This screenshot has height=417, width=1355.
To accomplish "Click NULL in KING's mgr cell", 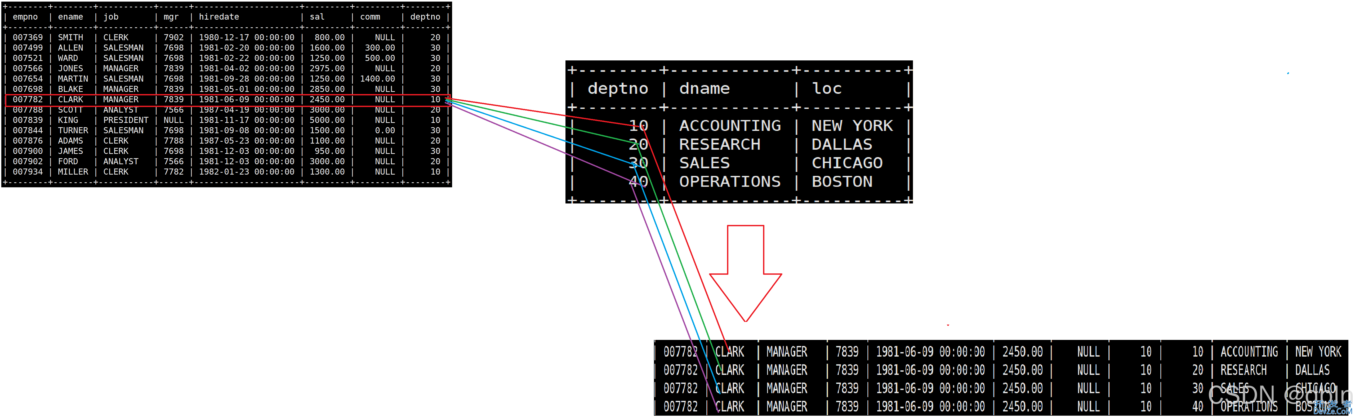I will click(x=173, y=121).
